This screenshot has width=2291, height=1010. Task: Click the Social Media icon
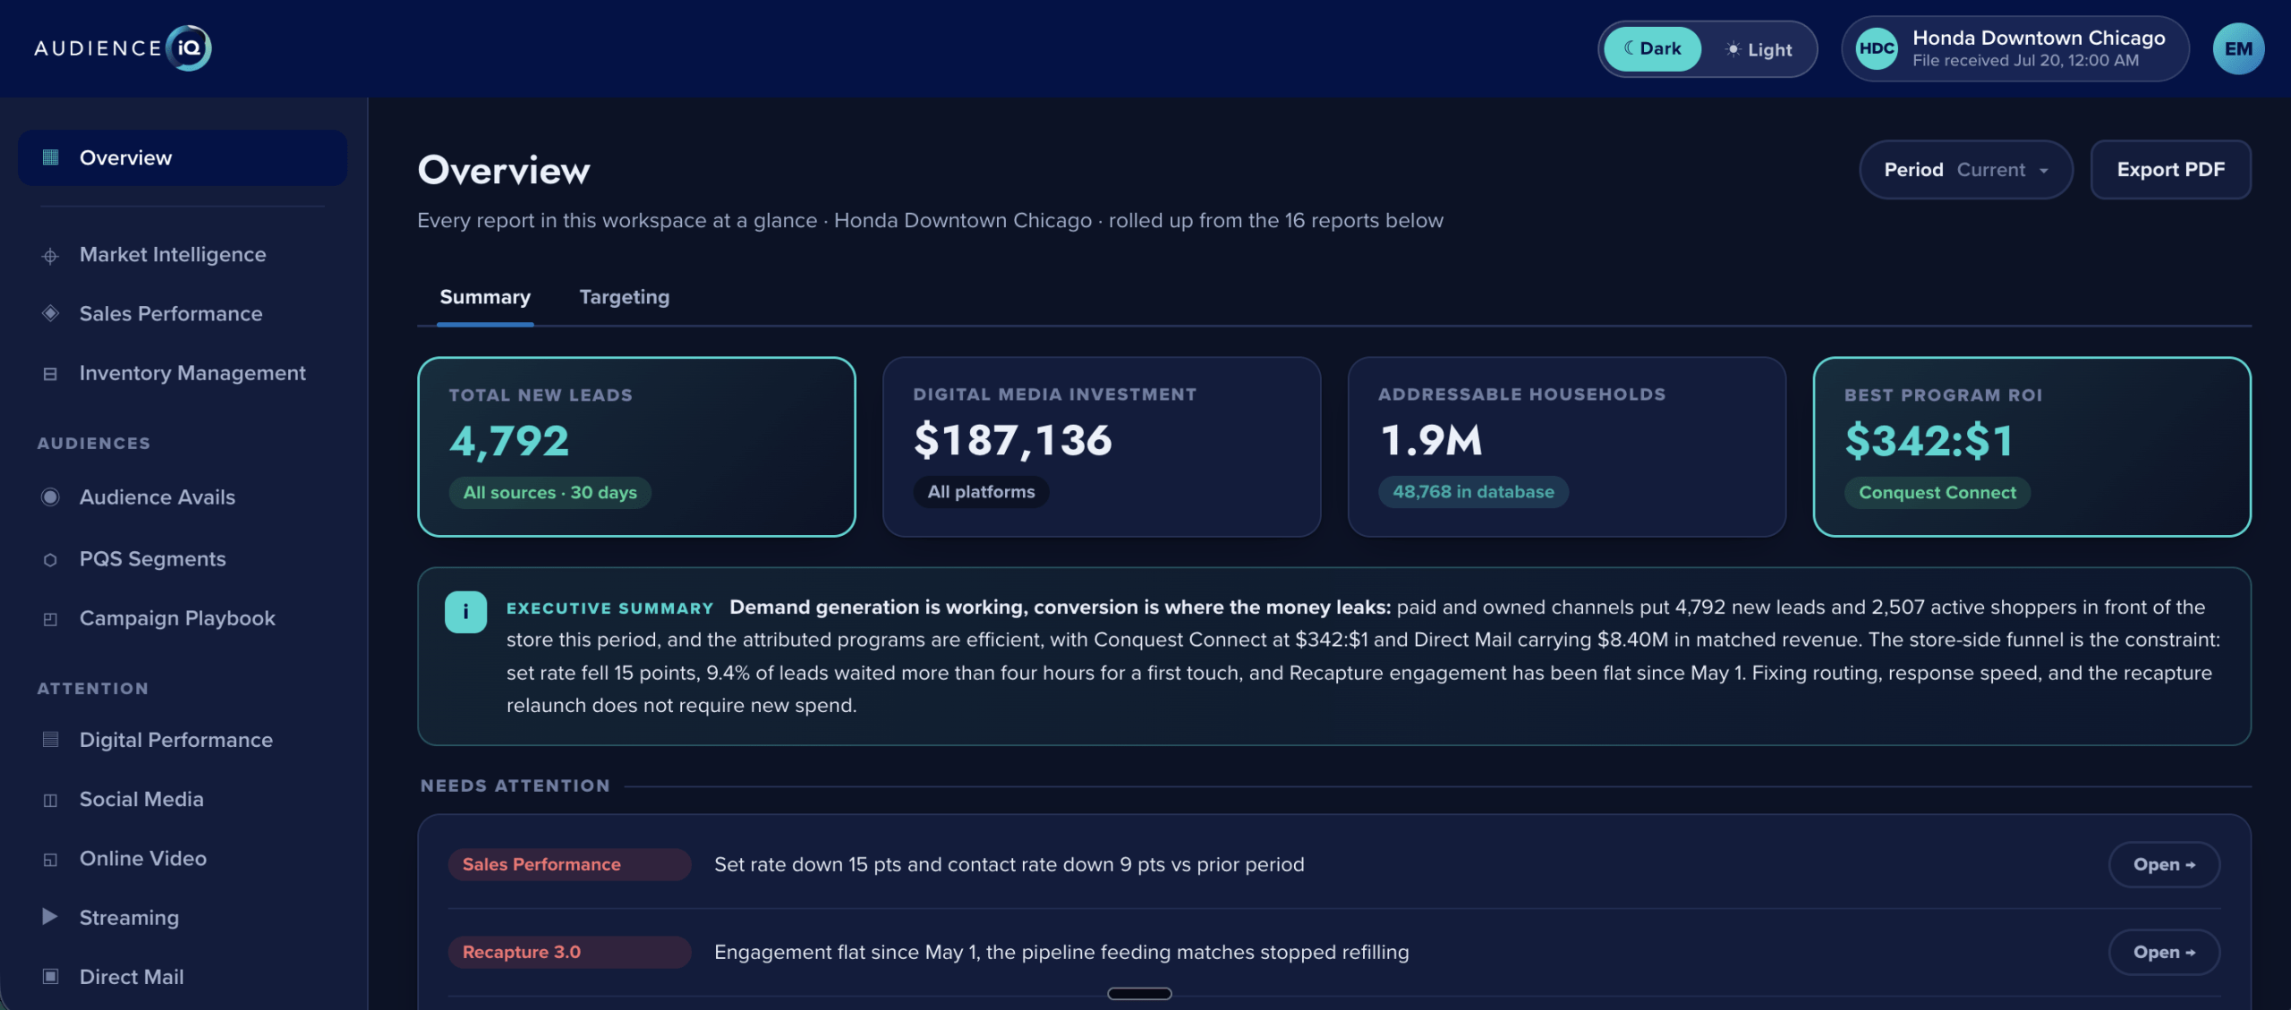coord(50,801)
